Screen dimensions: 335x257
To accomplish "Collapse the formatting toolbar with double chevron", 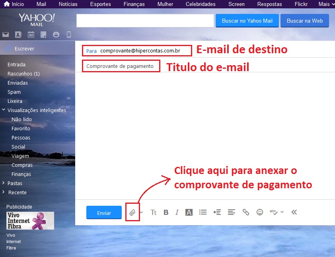I will click(x=294, y=212).
